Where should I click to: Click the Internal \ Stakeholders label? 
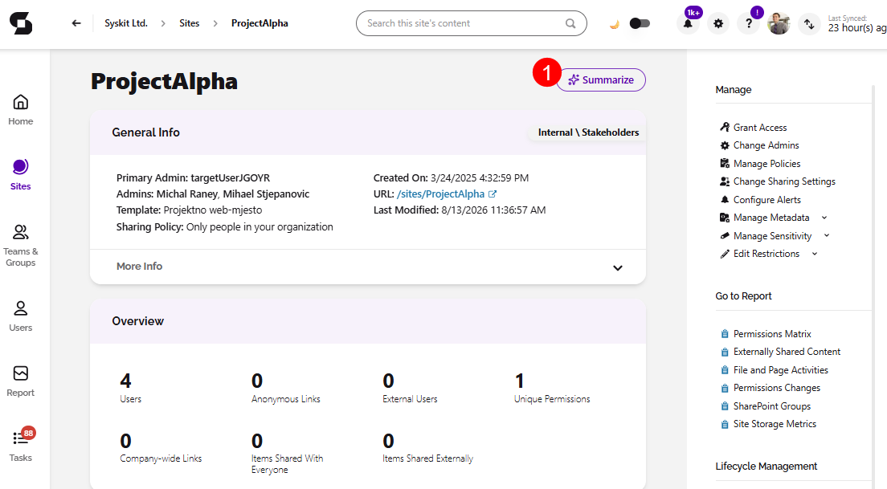click(x=588, y=132)
